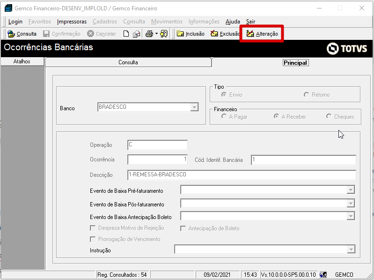Click the Confirmação save icon
Image resolution: width=374 pixels, height=280 pixels.
46,34
